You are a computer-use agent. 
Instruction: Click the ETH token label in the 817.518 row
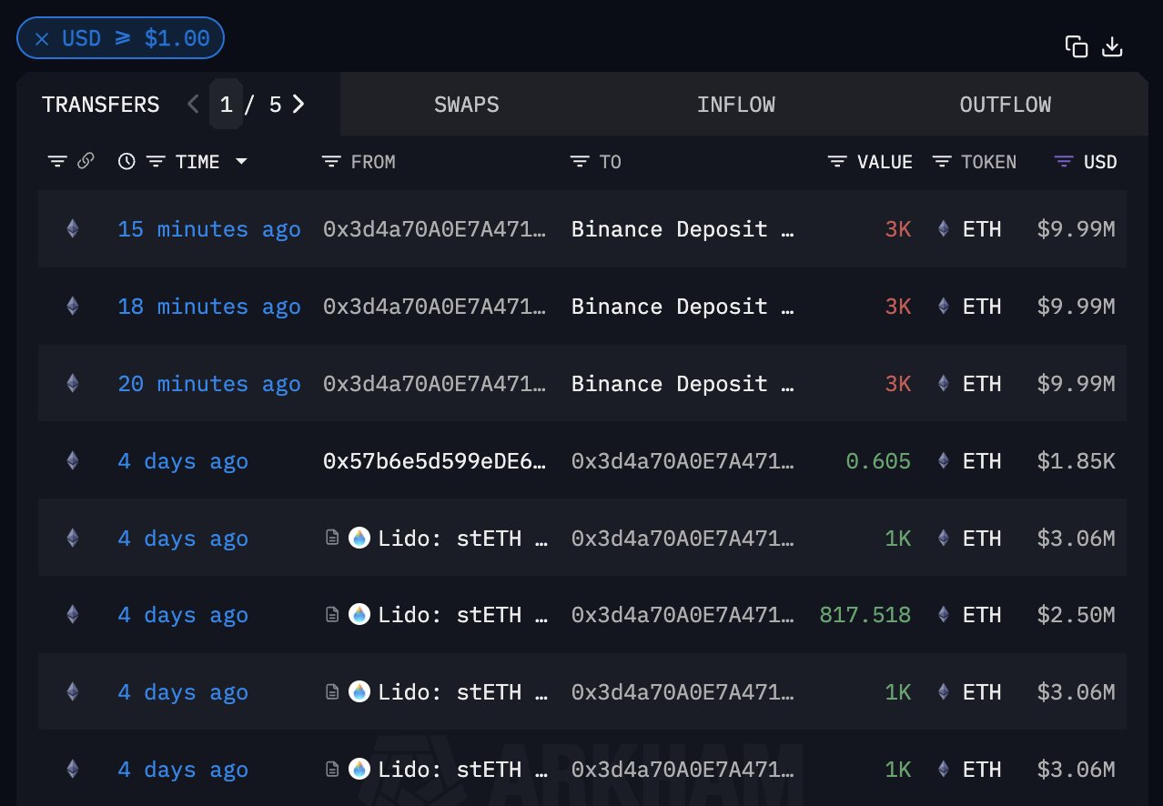click(x=982, y=615)
